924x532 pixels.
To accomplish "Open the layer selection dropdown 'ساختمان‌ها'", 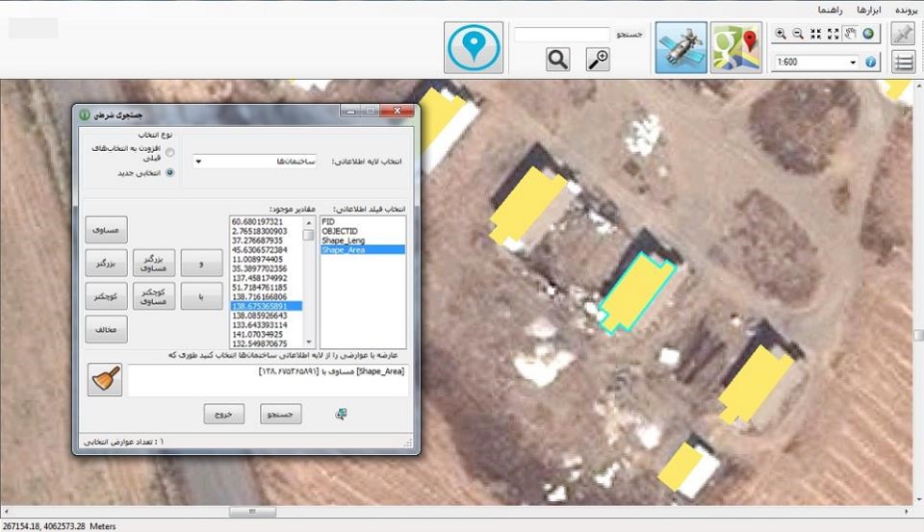I will click(254, 162).
